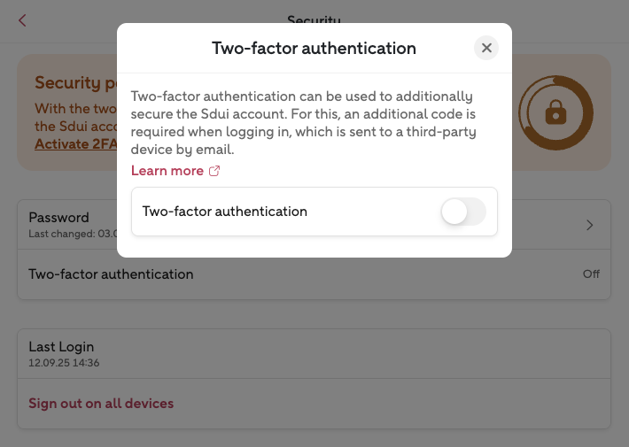Go back using the top-left arrow
Screen dimensions: 629x447
[x=22, y=20]
